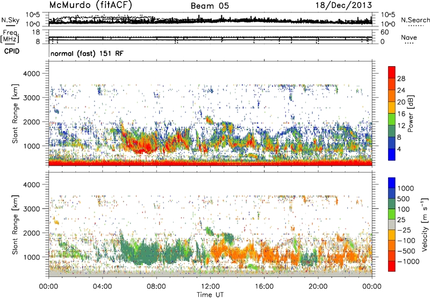This screenshot has width=430, height=298.
Task: Click the 'Freq. [MHz]' axis label
Action: pos(10,37)
